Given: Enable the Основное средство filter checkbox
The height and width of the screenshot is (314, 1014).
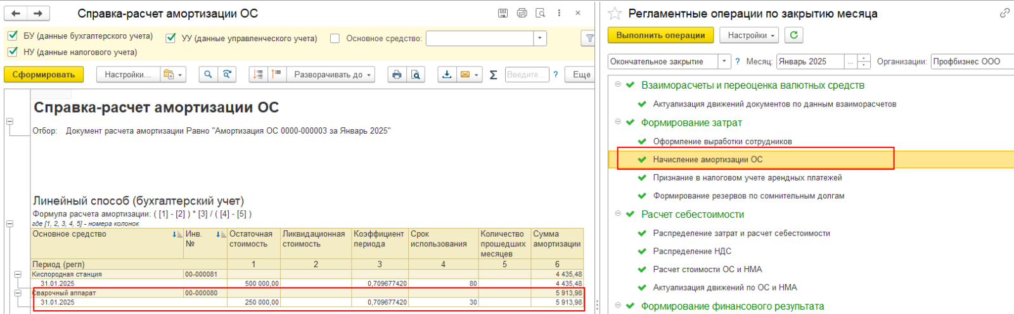Looking at the screenshot, I should [335, 39].
